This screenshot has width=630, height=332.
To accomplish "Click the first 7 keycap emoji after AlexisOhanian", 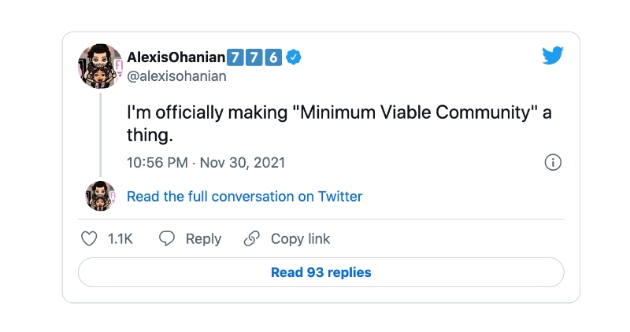I will (235, 57).
